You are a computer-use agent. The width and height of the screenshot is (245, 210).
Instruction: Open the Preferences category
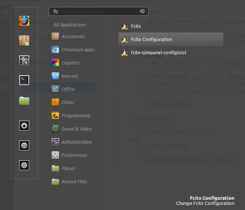click(70, 155)
